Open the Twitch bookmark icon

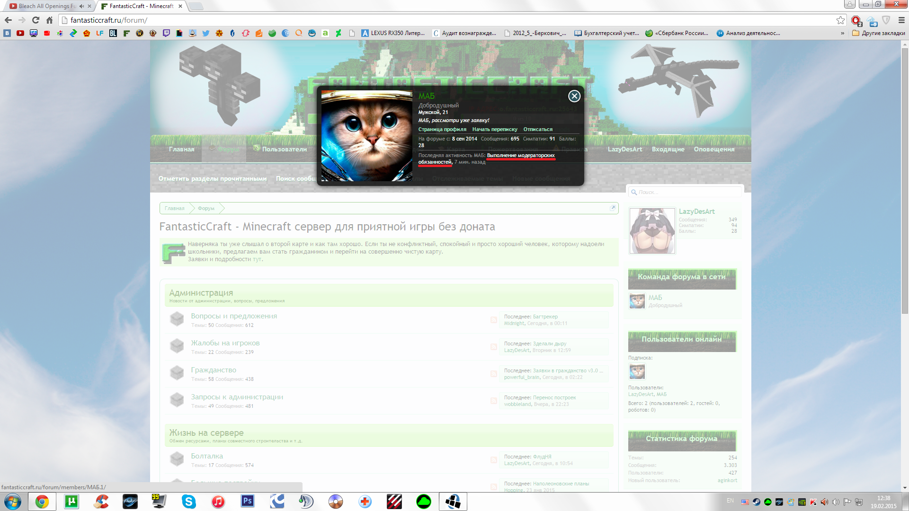(x=166, y=33)
